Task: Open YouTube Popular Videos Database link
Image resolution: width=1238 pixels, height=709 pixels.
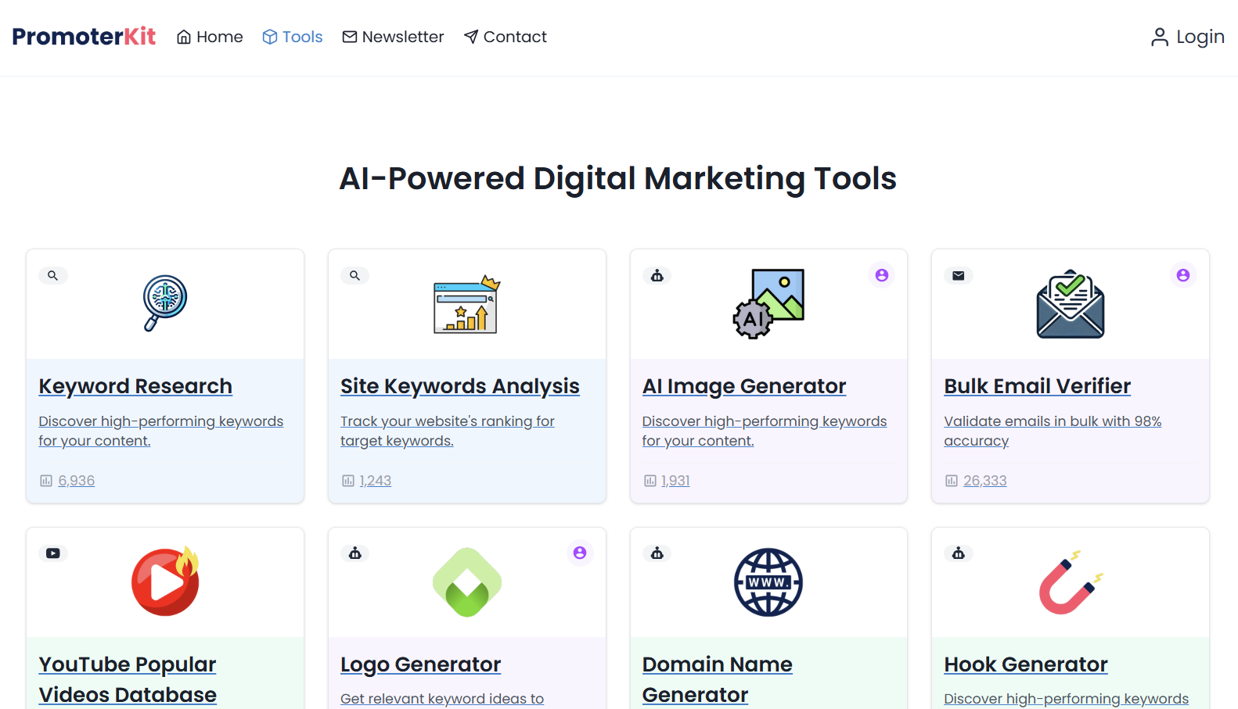Action: point(128,679)
